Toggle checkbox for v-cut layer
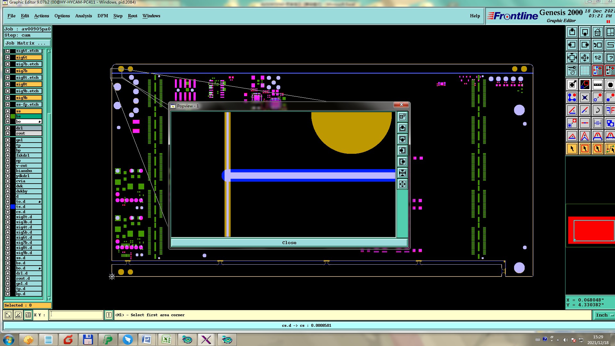This screenshot has width=615, height=346. [8, 166]
